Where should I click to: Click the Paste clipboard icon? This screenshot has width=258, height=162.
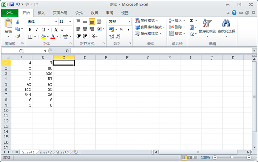click(9, 23)
